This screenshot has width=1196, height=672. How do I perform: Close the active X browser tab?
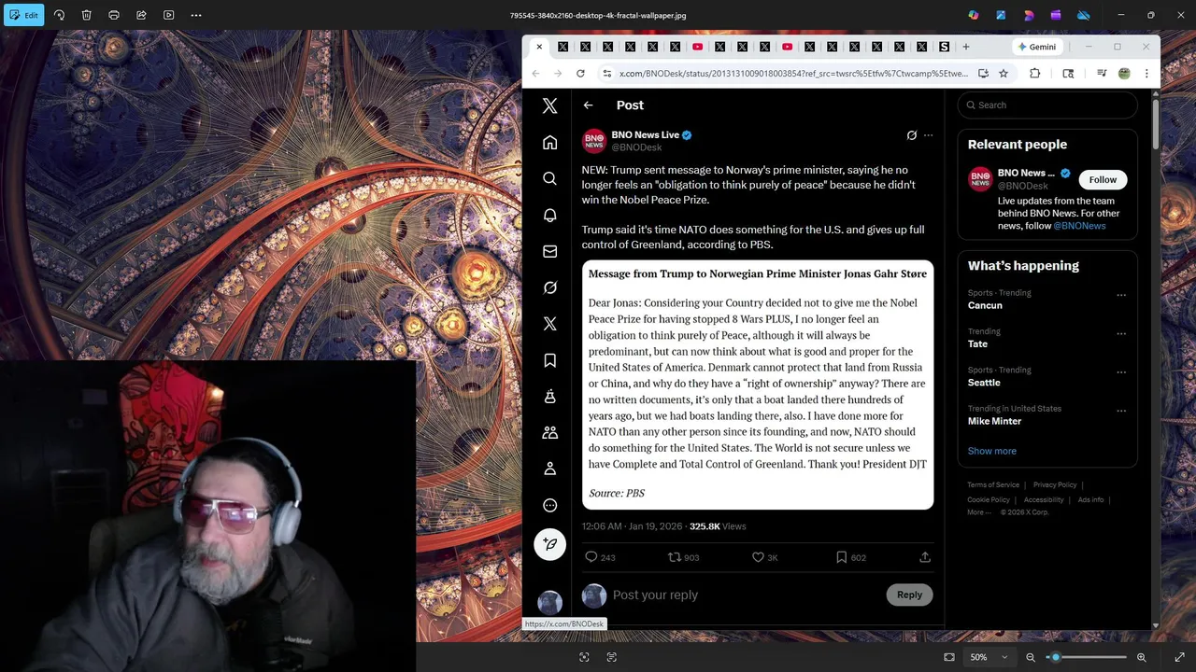click(x=539, y=47)
